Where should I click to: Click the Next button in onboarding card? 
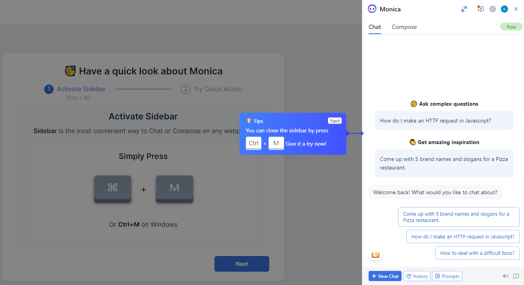(x=242, y=264)
